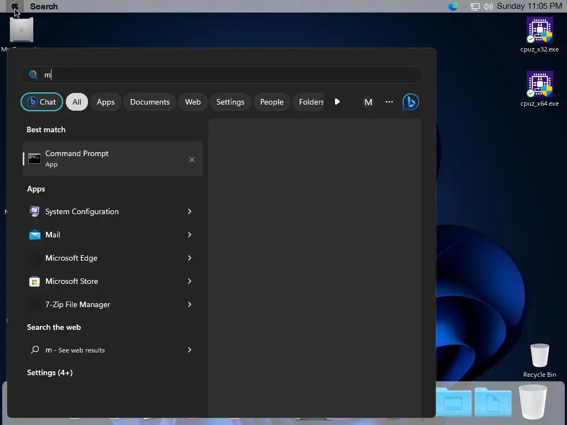Switch to the Documents filter tab

150,102
